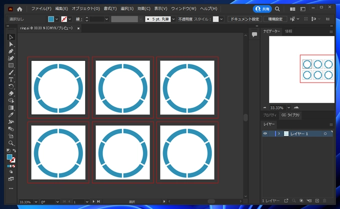Click Create New Sublayer icon in Layers panel
The height and width of the screenshot is (209, 340).
(309, 201)
